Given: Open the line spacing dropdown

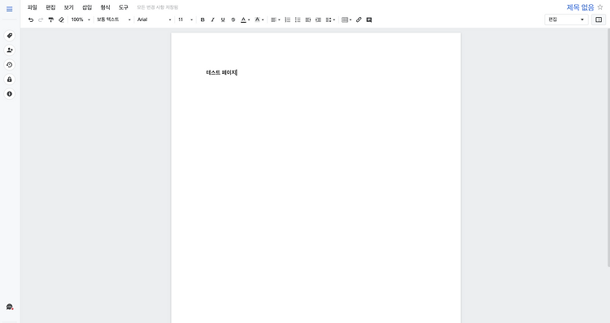Looking at the screenshot, I should tap(330, 19).
